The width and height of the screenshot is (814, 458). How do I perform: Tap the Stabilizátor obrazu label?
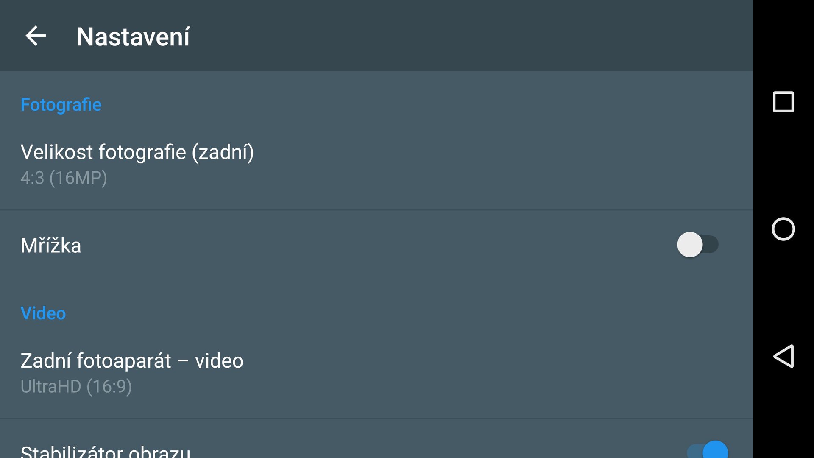pos(105,451)
